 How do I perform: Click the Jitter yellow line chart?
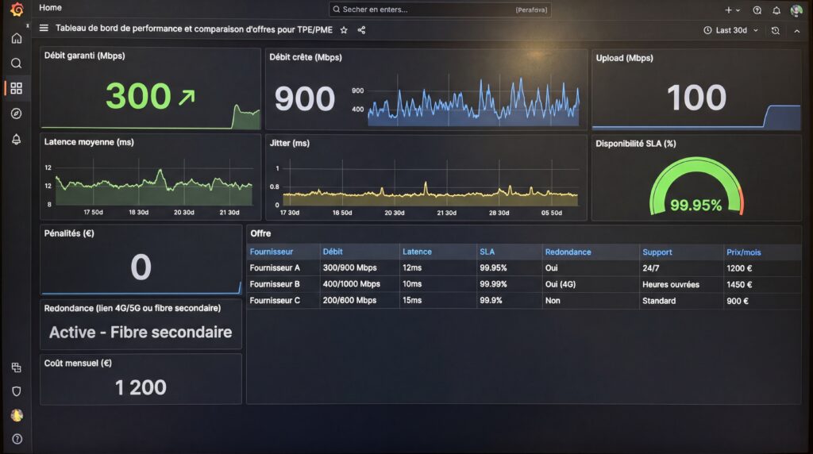(x=430, y=194)
